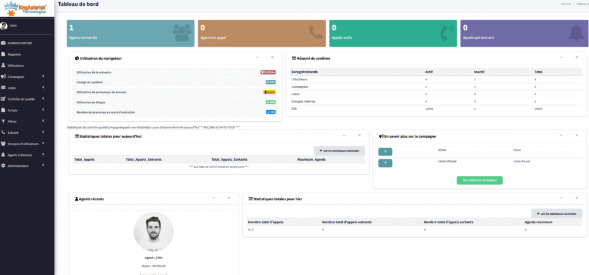
Task: Expand the Listes sidebar submenu
Action: 44,88
